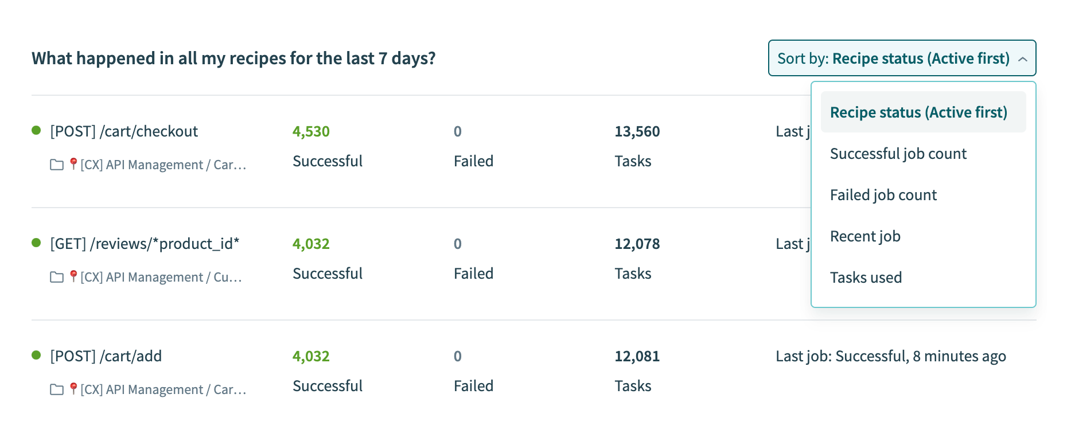The width and height of the screenshot is (1071, 429).
Task: Click red pin icon under /reviews recipe
Action: (x=73, y=276)
